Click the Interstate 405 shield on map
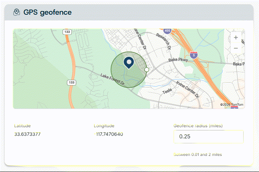Viewport: 259px width, 172px height. (x=167, y=31)
